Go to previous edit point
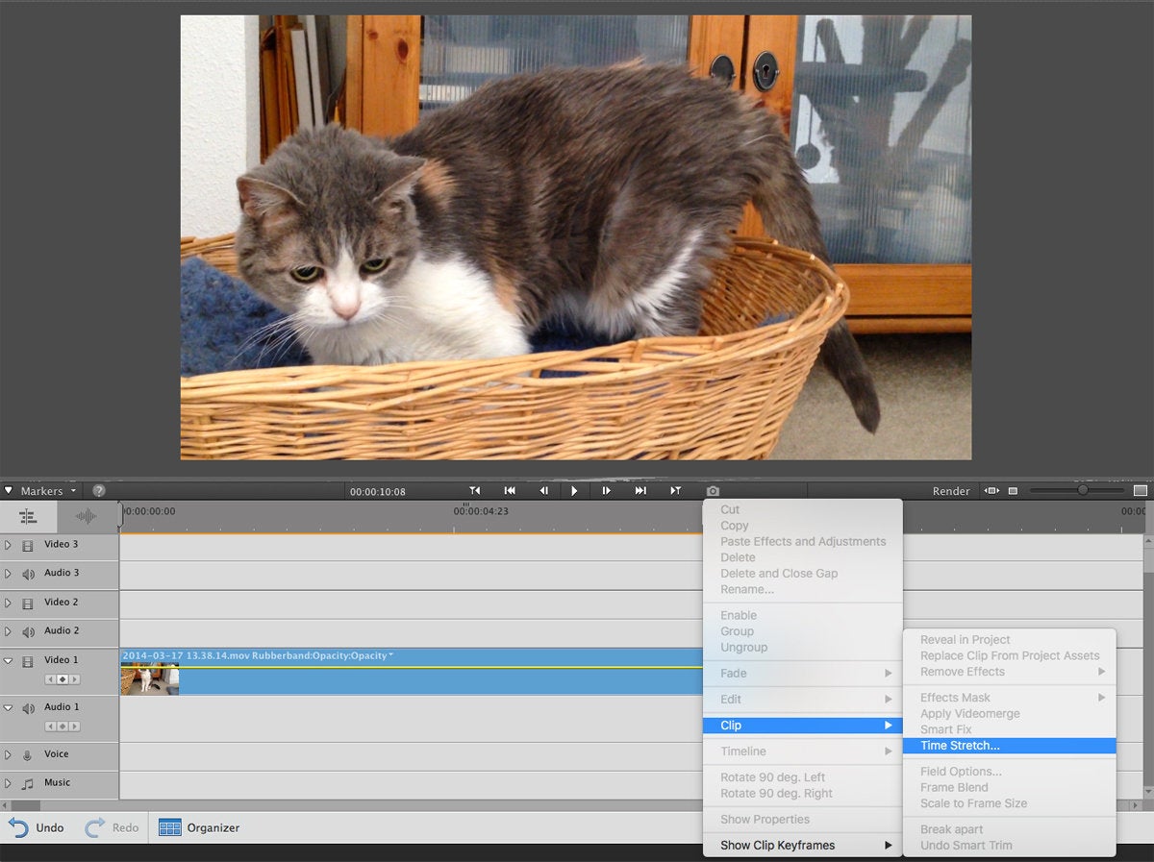Screen dimensions: 1154x862 tap(474, 490)
